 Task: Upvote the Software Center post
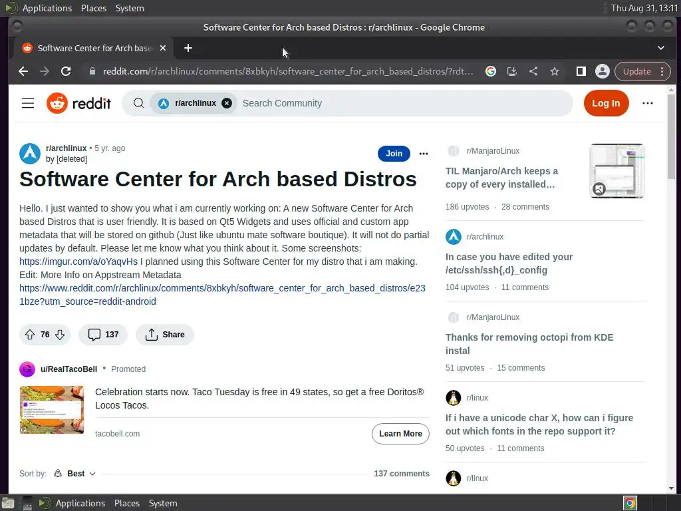pyautogui.click(x=30, y=335)
